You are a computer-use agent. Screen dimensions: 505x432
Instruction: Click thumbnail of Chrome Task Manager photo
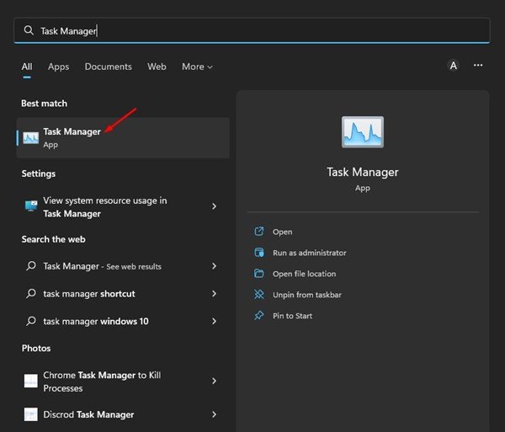31,381
